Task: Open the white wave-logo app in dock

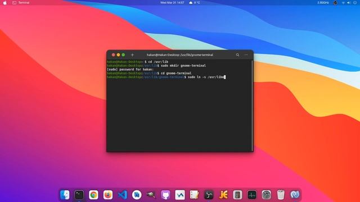Action: [x=180, y=195]
